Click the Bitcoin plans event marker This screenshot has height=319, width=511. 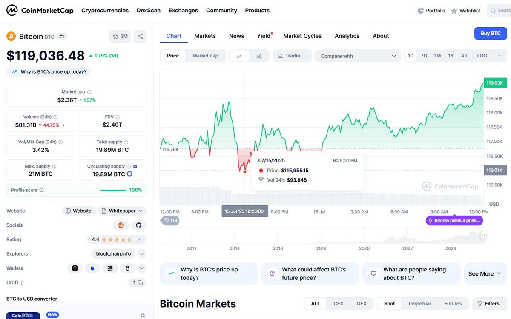[x=454, y=220]
